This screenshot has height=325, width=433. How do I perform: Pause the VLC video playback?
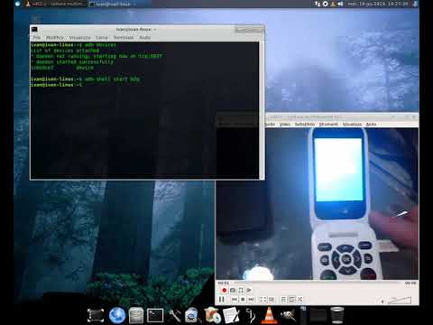pos(222,300)
